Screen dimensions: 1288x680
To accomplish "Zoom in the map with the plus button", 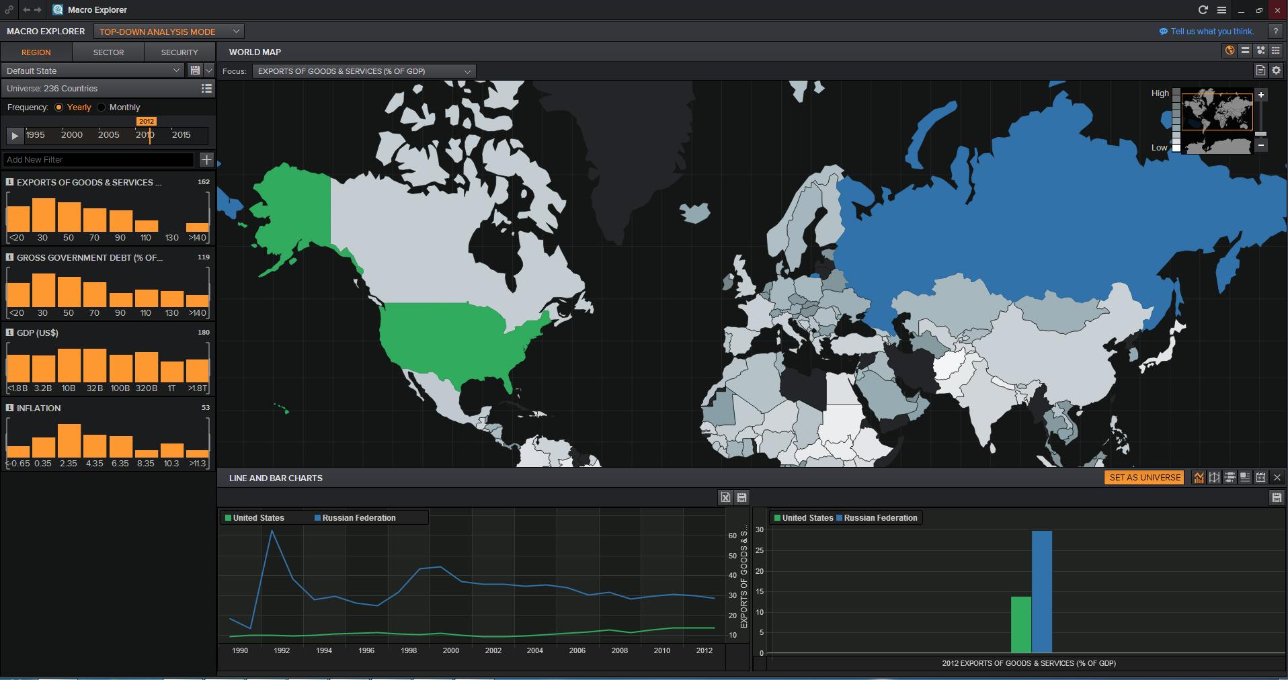I will pos(1261,95).
